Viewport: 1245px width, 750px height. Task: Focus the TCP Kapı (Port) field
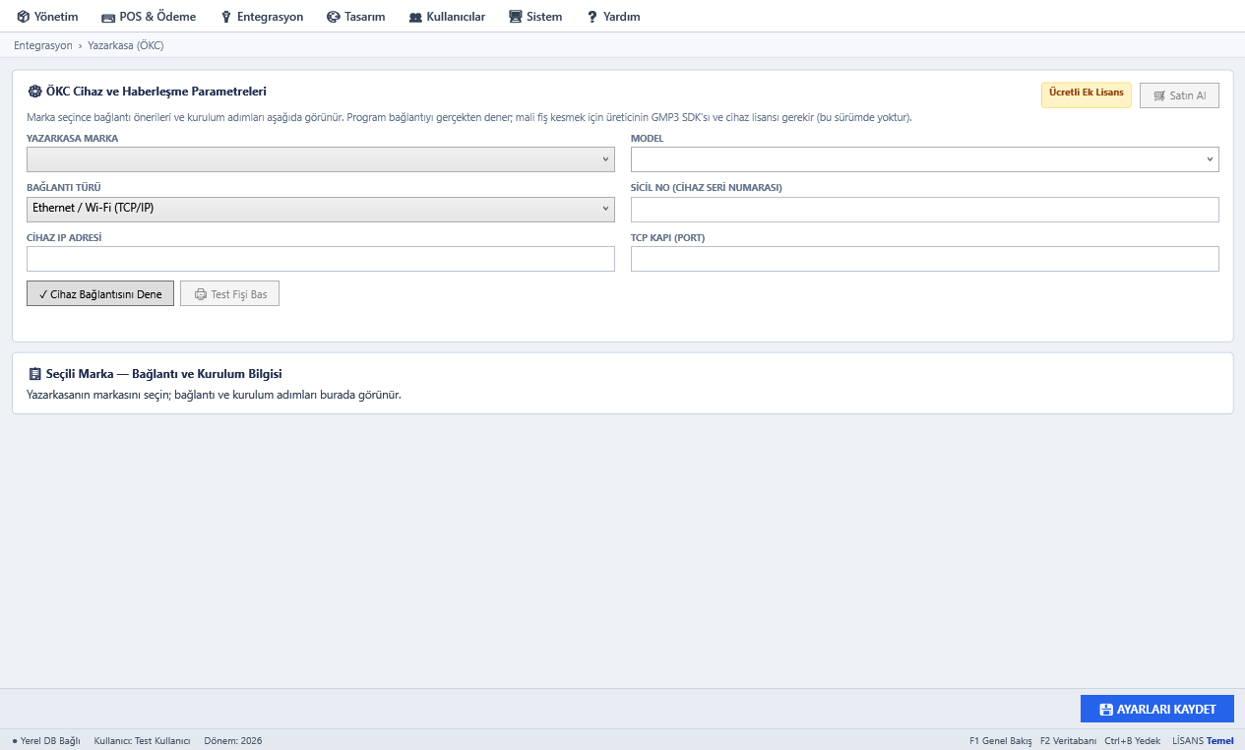(x=925, y=259)
